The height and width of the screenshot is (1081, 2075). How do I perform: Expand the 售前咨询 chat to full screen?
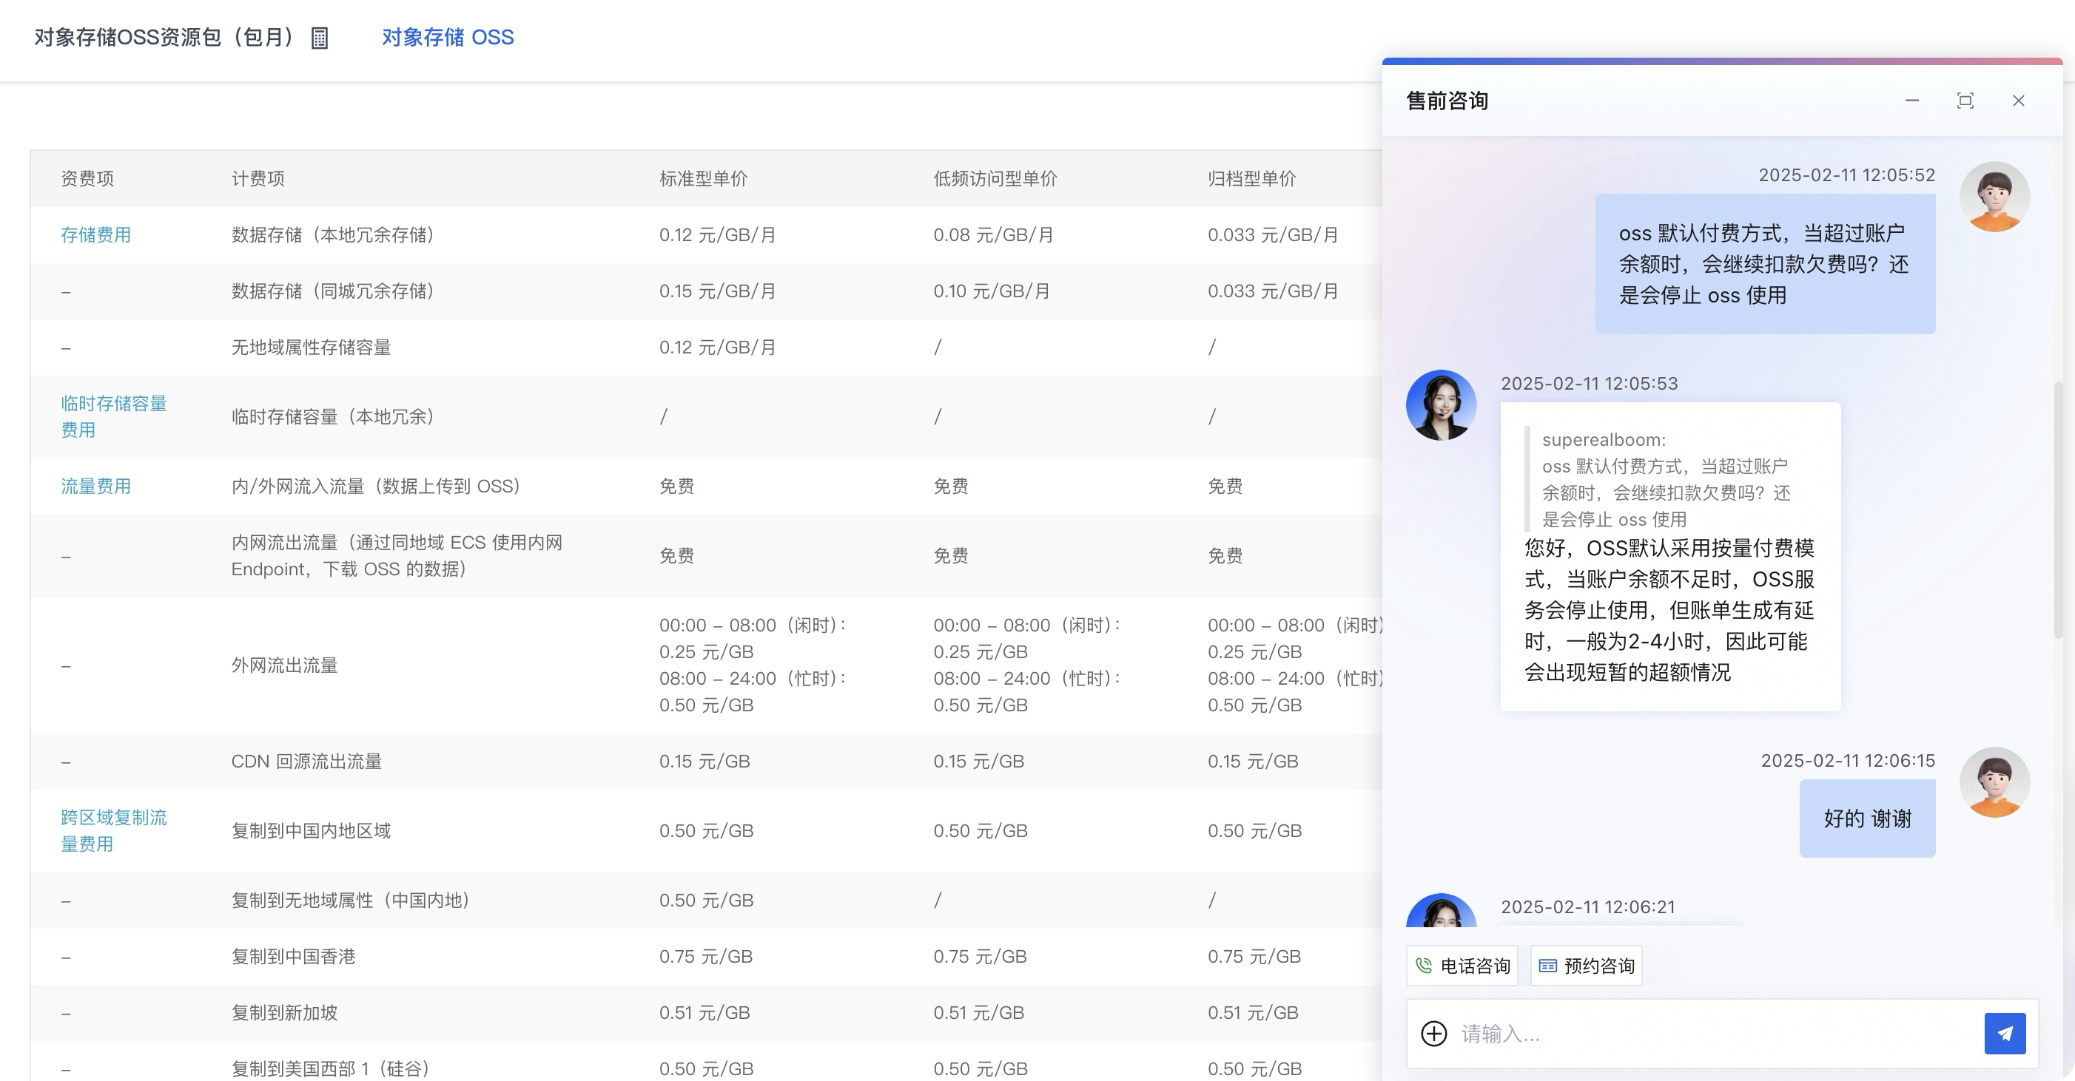(x=1965, y=101)
